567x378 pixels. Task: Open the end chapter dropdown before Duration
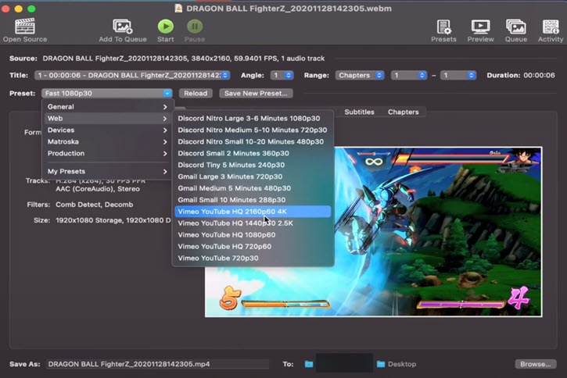click(x=458, y=75)
